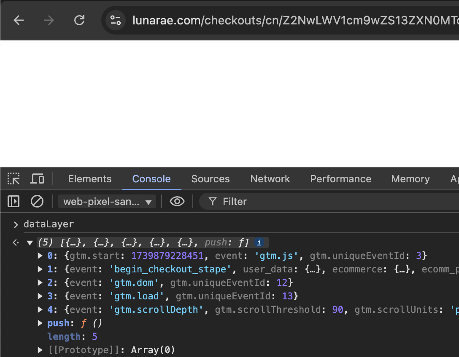Click the browser forward arrow
Image resolution: width=459 pixels, height=357 pixels.
click(49, 21)
